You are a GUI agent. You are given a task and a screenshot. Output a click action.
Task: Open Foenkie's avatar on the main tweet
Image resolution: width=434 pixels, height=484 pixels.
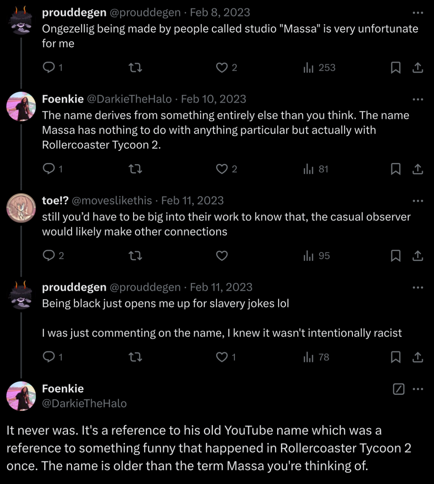pos(21,396)
